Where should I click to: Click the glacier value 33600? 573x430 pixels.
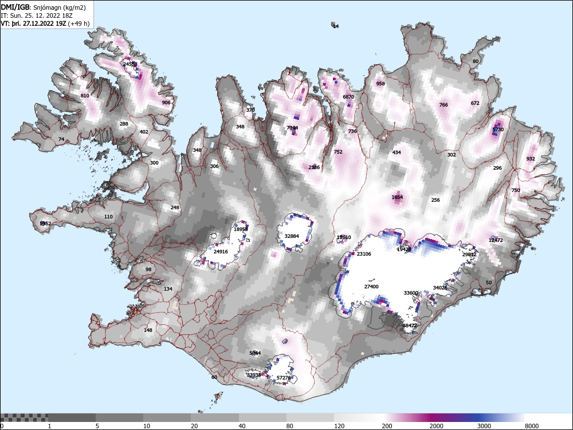411,293
